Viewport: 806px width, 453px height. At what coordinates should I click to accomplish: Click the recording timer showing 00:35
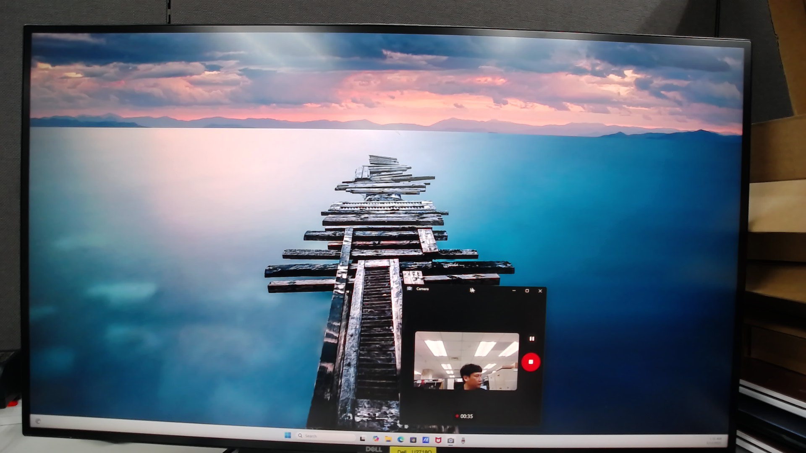pos(465,417)
